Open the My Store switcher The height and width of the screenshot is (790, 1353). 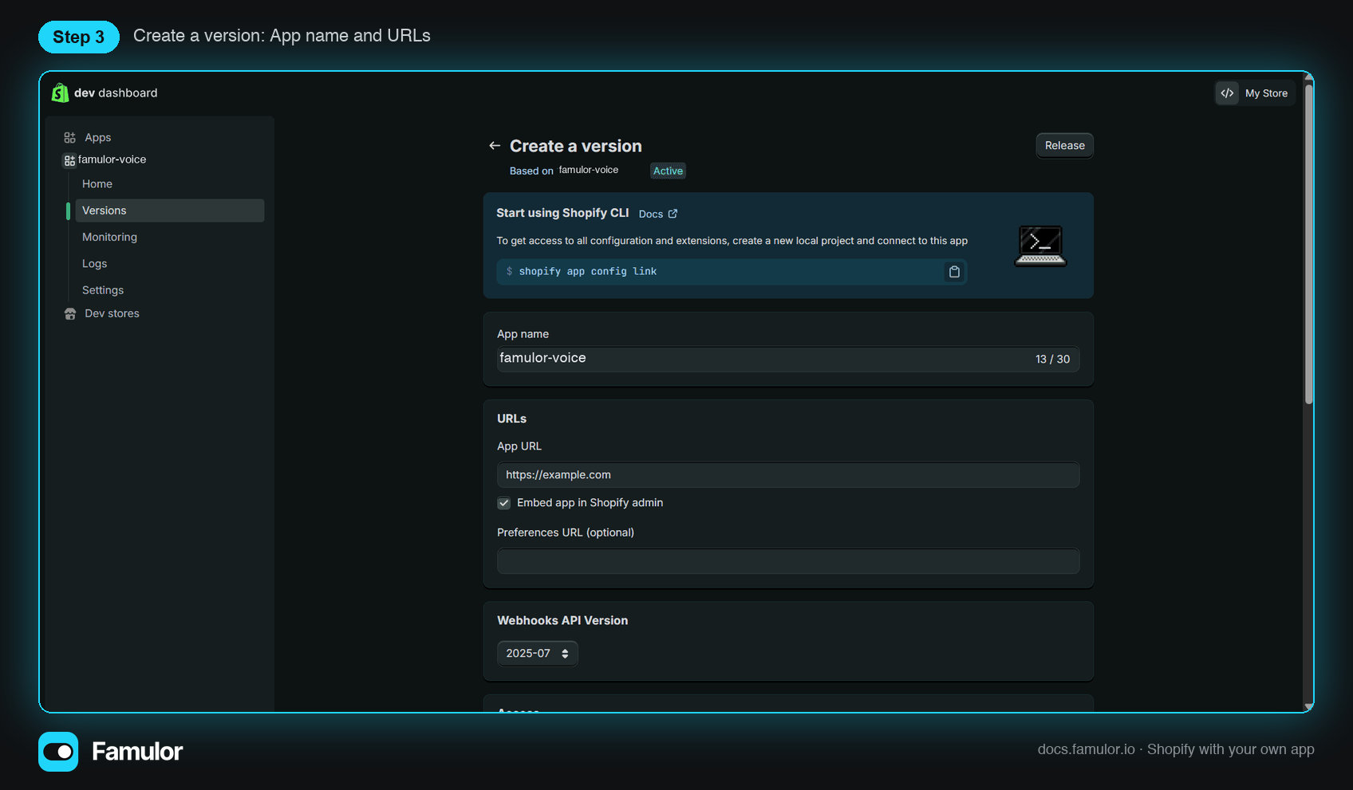(x=1256, y=93)
